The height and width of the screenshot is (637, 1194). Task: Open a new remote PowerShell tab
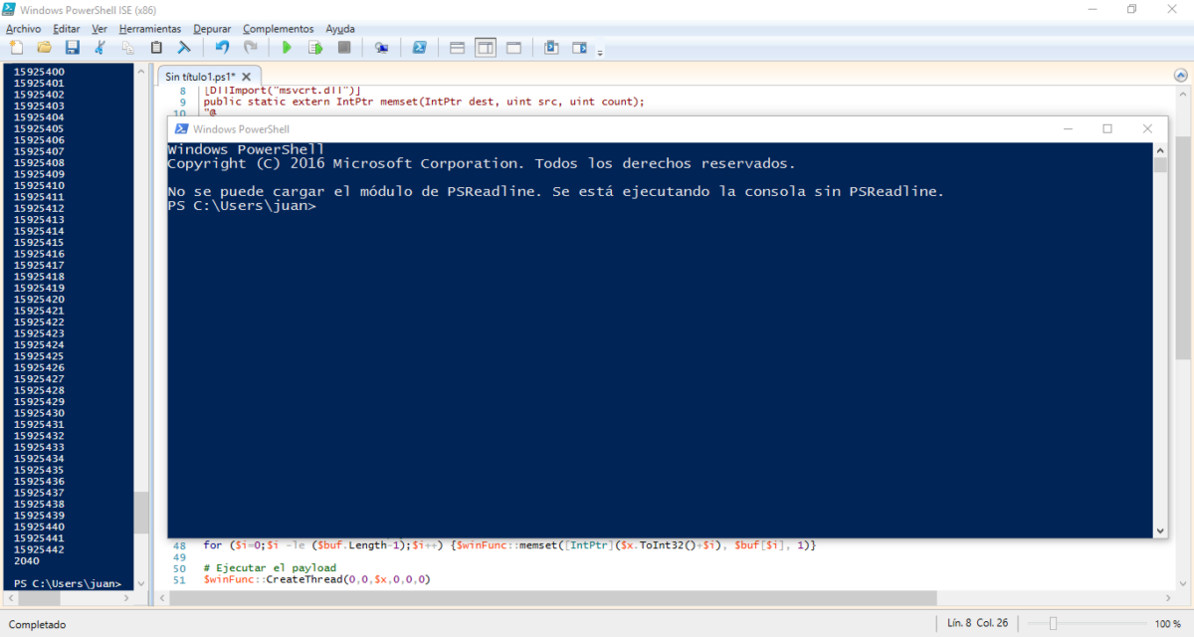(381, 47)
